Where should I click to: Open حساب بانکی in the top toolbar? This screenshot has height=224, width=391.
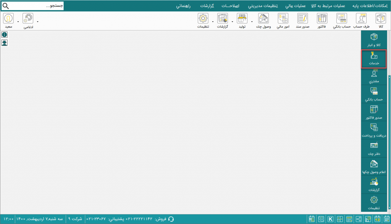pyautogui.click(x=342, y=21)
